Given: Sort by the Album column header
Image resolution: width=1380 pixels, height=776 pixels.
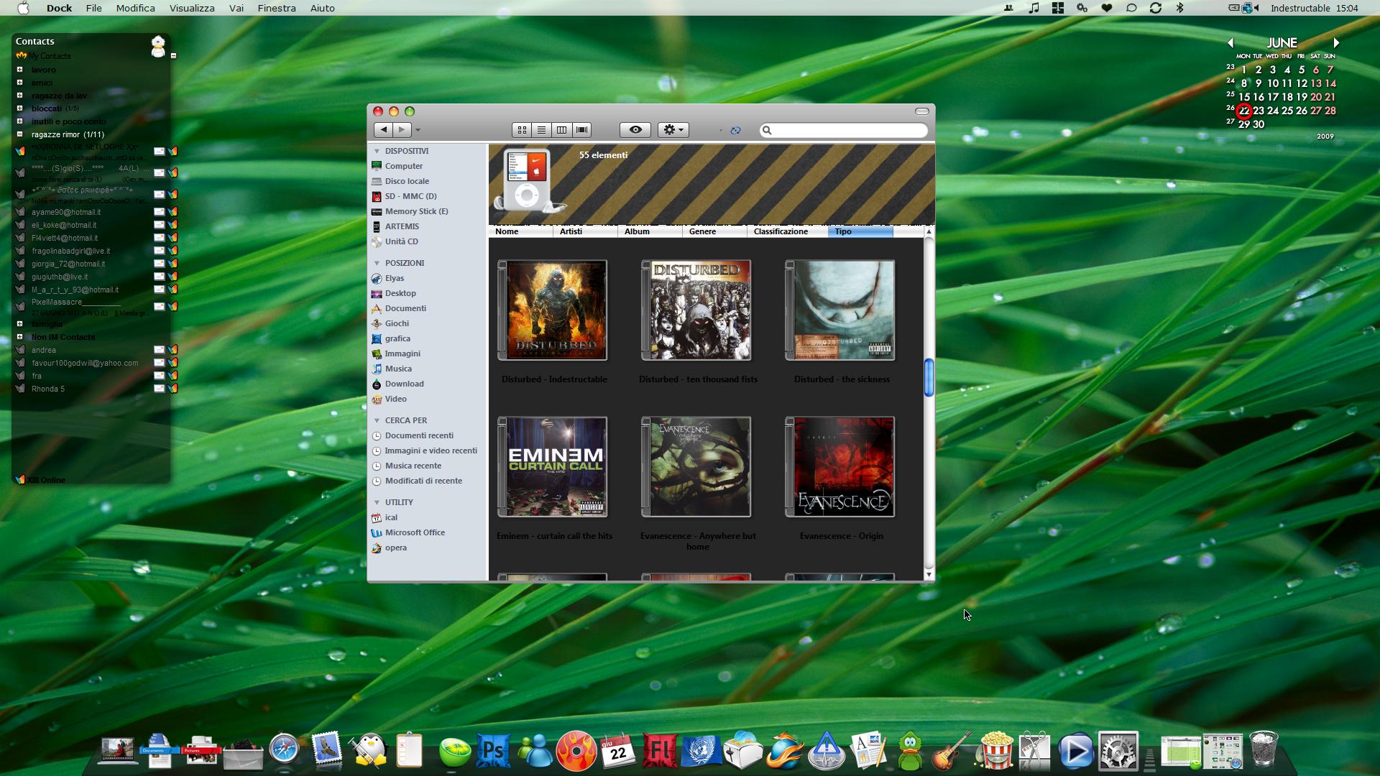Looking at the screenshot, I should tap(650, 231).
